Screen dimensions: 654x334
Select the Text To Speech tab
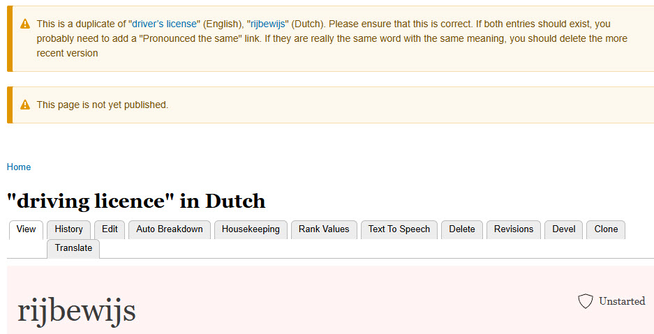coord(399,229)
